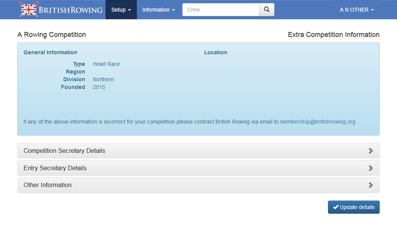Open the A N OTHER user menu
397x231 pixels.
tap(357, 10)
